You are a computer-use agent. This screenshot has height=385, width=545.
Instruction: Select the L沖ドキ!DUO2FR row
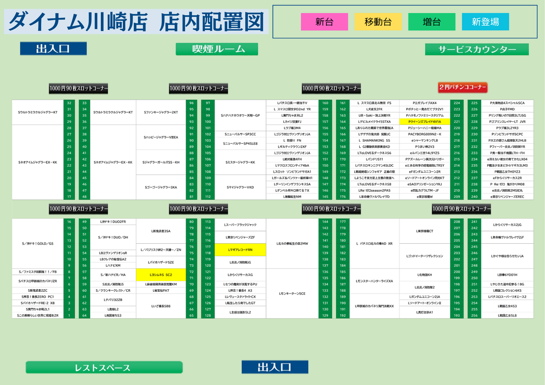click(x=113, y=222)
